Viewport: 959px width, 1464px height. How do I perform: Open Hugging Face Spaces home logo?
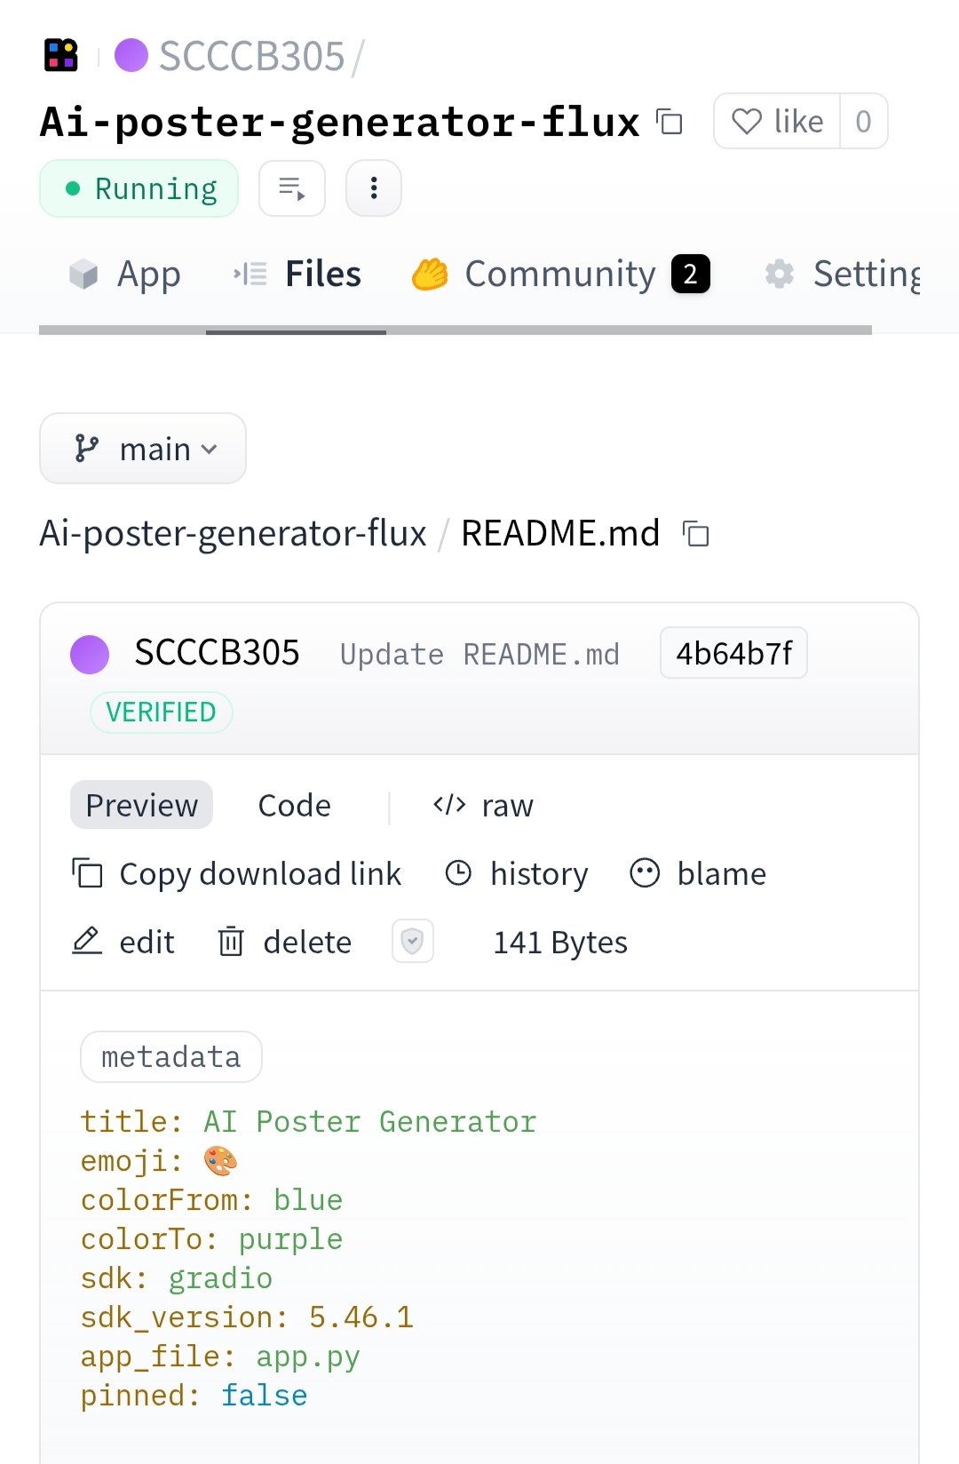[61, 55]
